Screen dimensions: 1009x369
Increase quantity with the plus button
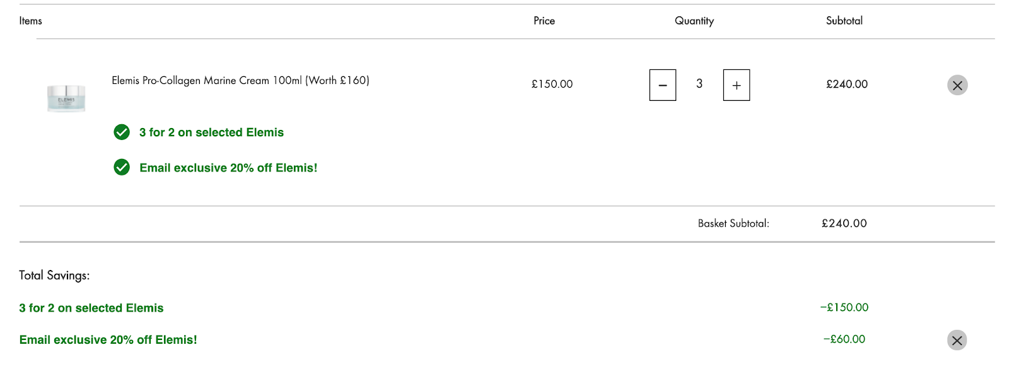click(x=737, y=85)
